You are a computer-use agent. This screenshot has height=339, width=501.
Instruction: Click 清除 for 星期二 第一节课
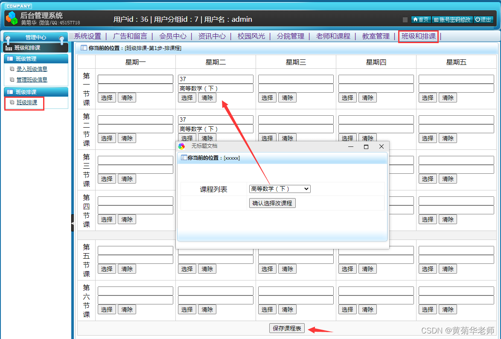click(207, 98)
